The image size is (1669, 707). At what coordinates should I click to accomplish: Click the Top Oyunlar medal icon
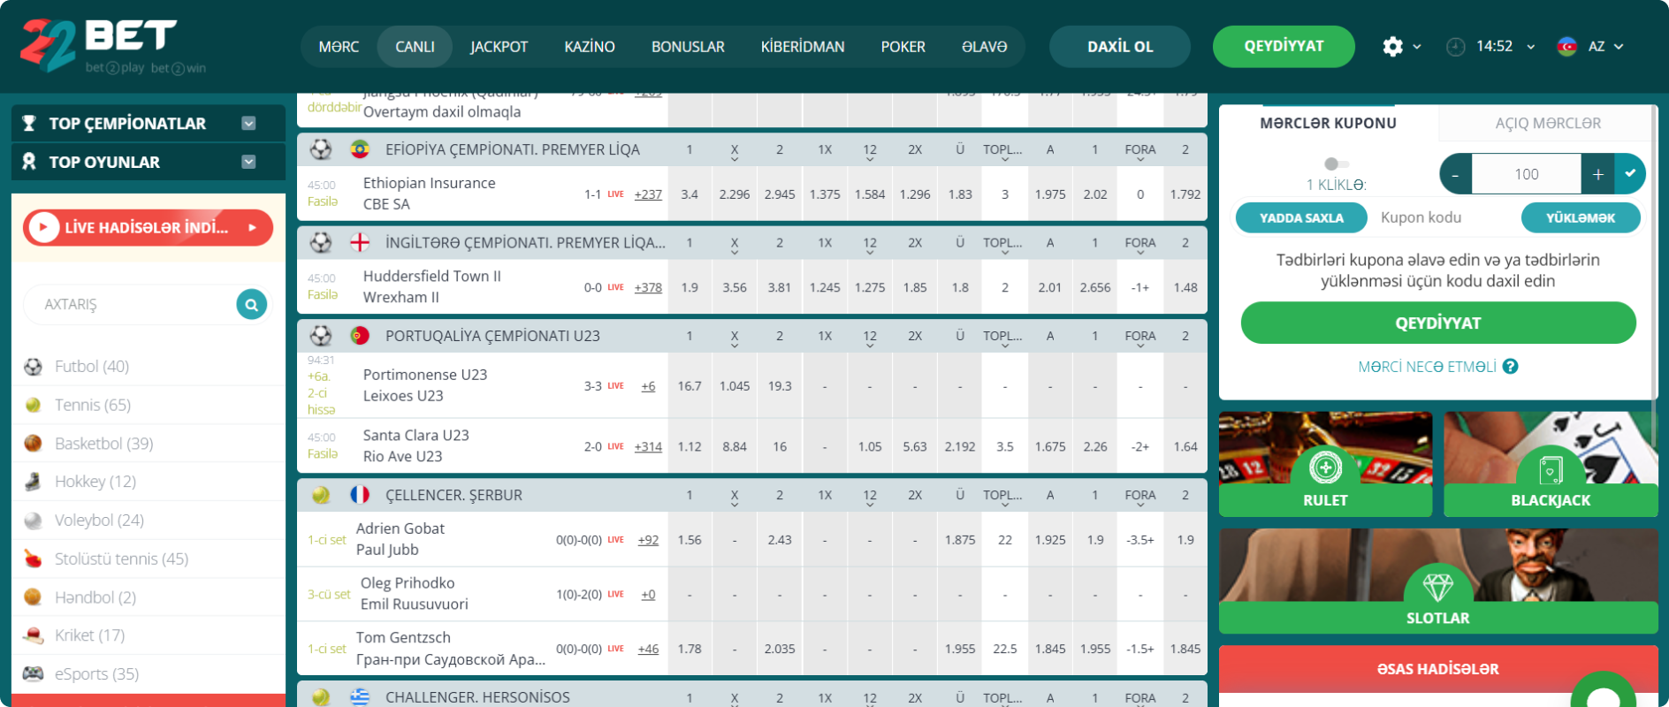29,162
